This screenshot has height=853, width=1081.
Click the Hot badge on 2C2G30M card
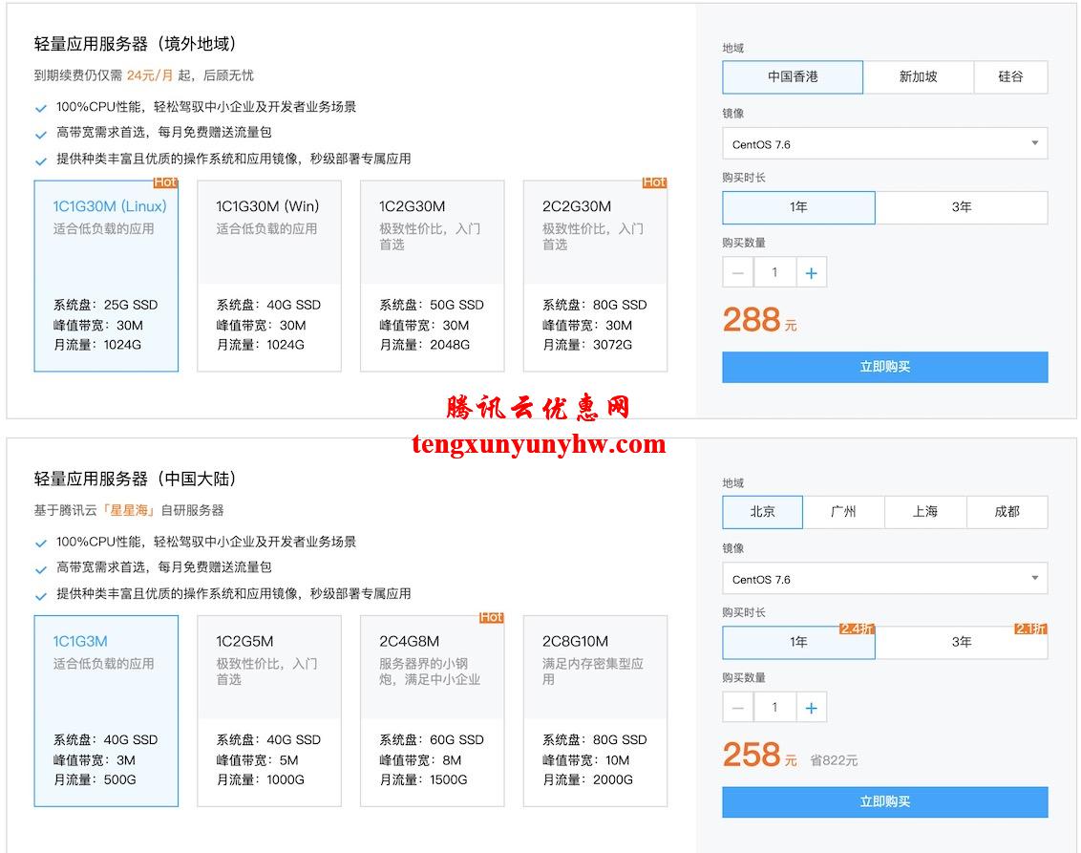[x=654, y=182]
